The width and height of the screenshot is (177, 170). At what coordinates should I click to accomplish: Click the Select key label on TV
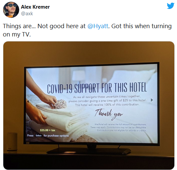click(38, 136)
